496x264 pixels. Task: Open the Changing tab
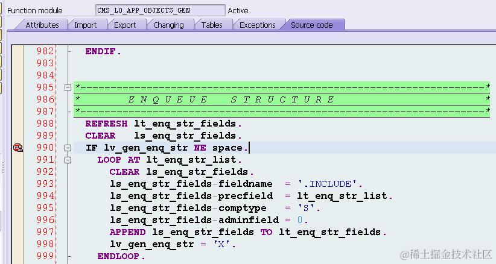[168, 25]
